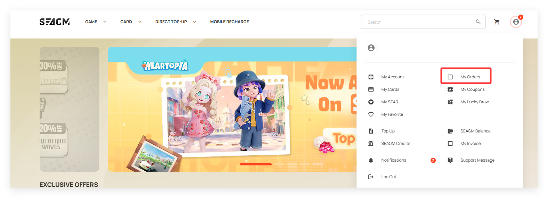This screenshot has width=548, height=198.
Task: Click the Wuthering Waves 20% off thumbnail
Action: tap(53, 140)
